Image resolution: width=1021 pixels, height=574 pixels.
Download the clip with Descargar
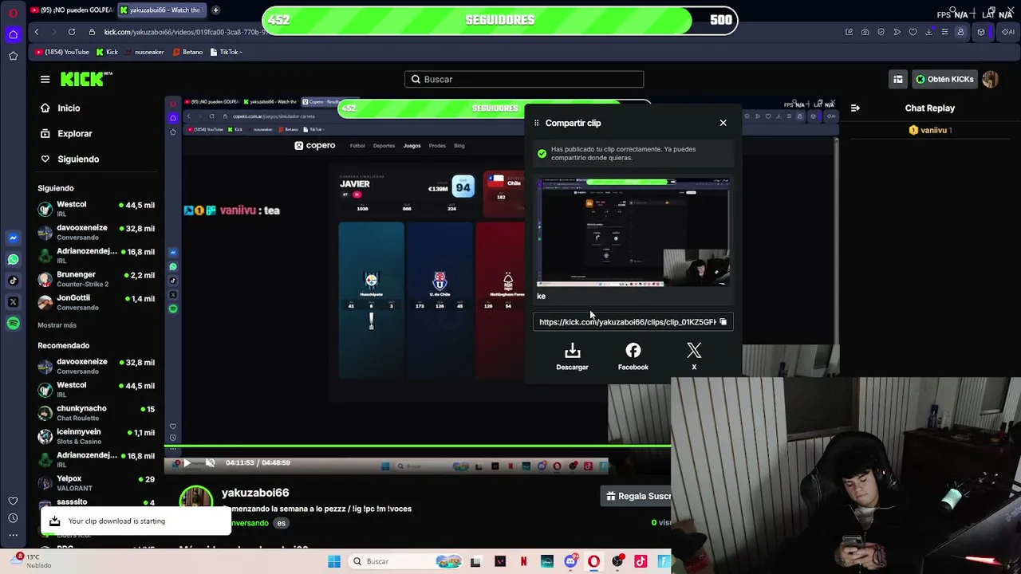point(572,357)
